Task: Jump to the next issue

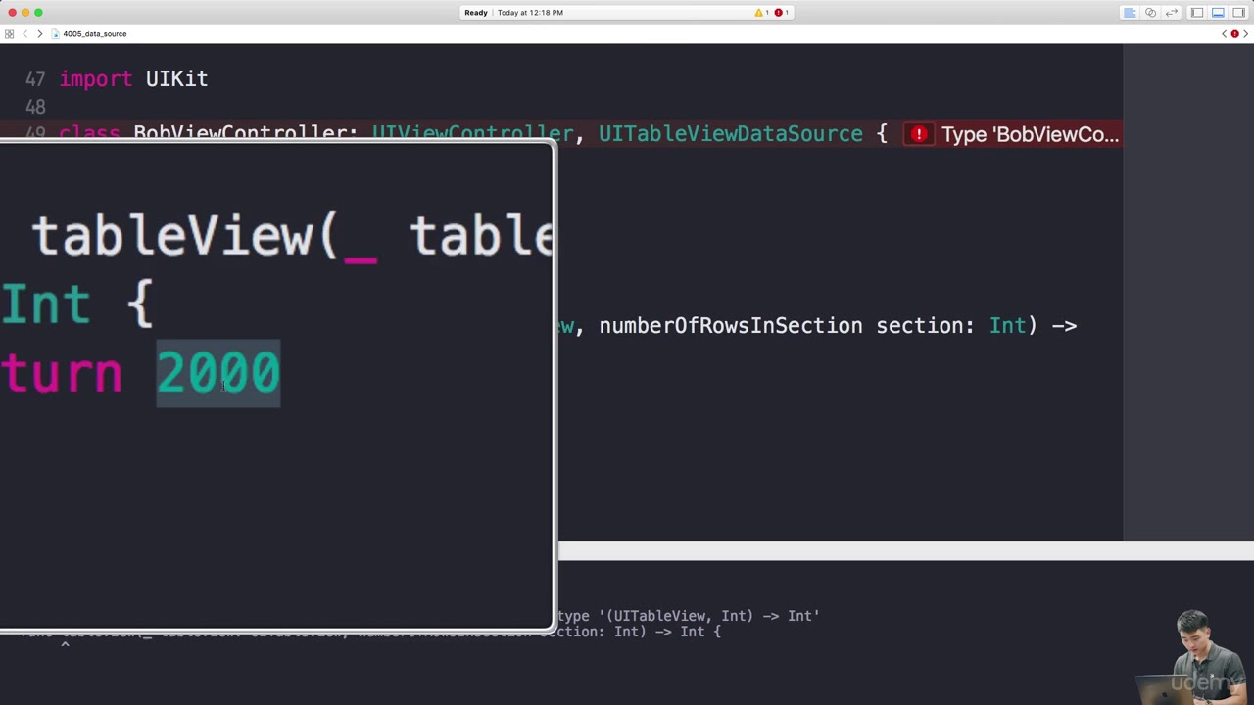Action: point(1246,34)
